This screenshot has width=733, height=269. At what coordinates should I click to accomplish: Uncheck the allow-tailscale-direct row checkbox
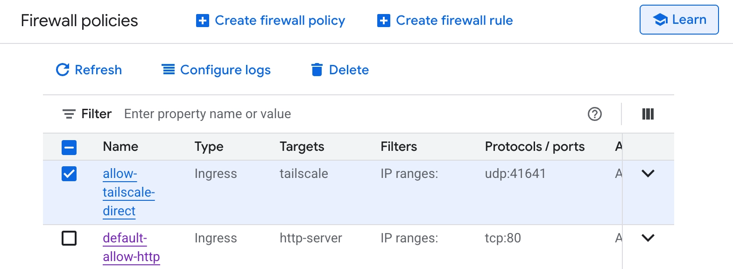69,174
